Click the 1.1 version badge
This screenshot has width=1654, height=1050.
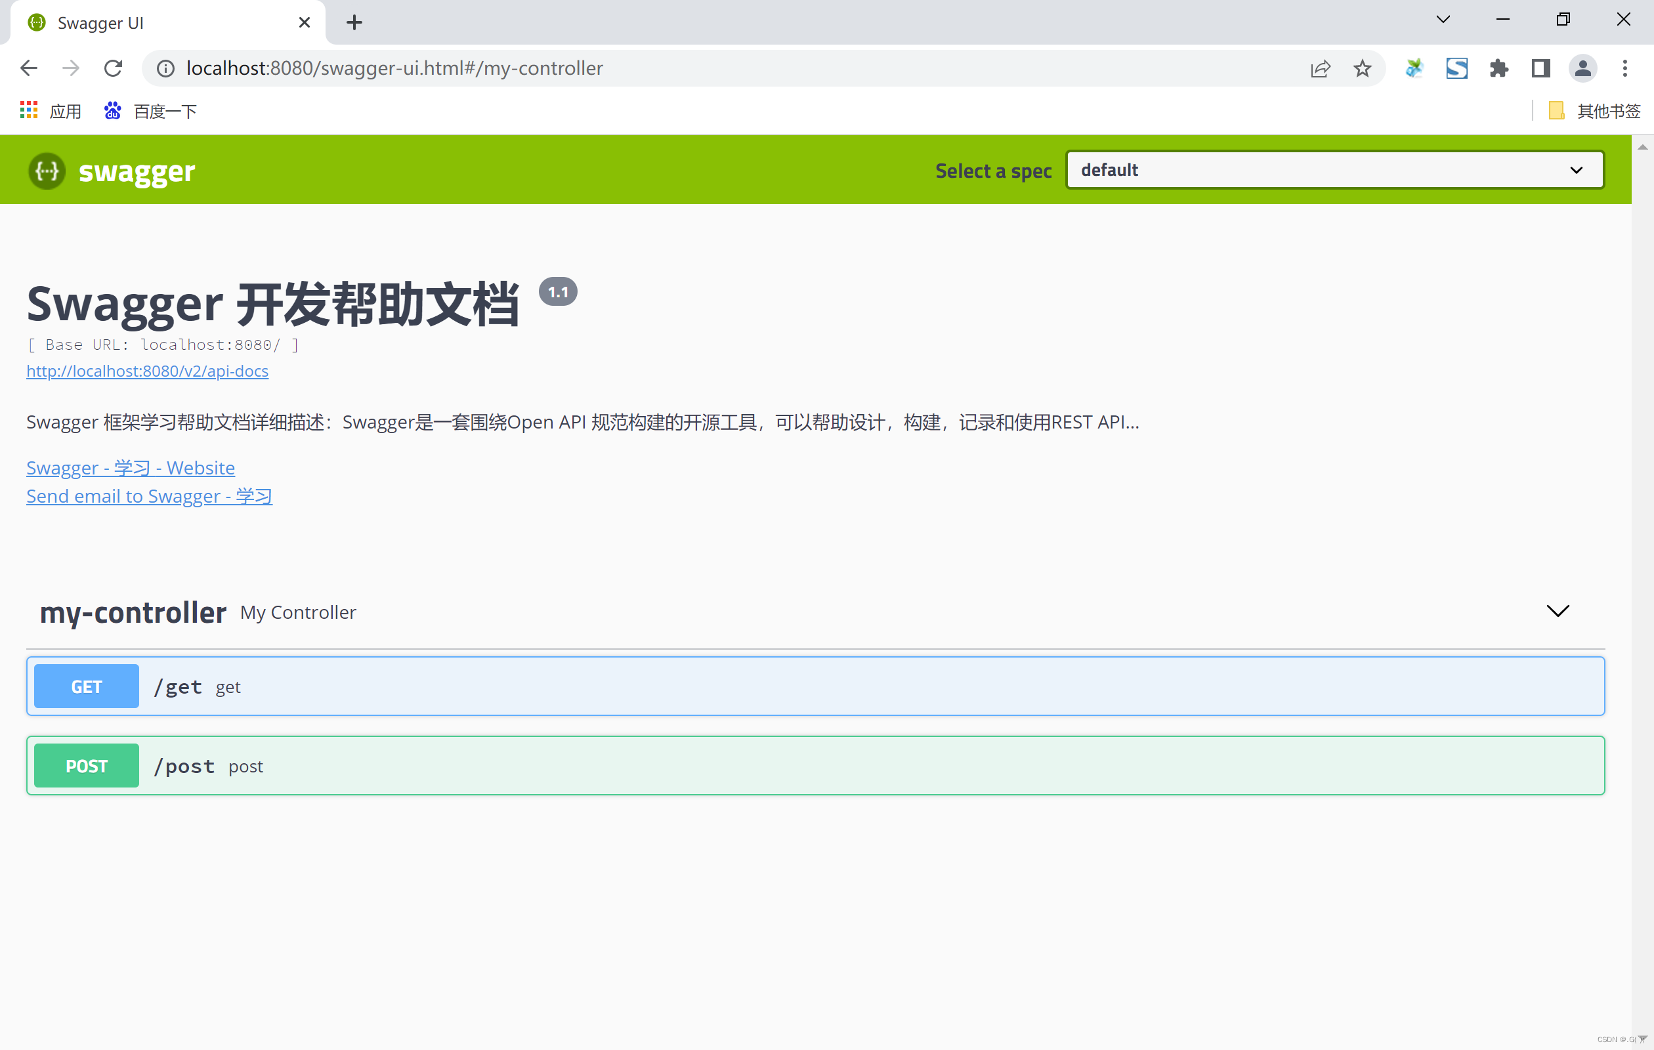558,291
